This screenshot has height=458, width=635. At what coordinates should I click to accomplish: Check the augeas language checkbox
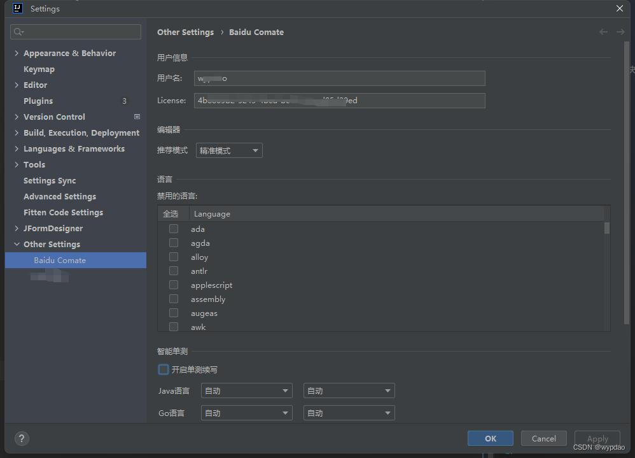[x=173, y=313]
